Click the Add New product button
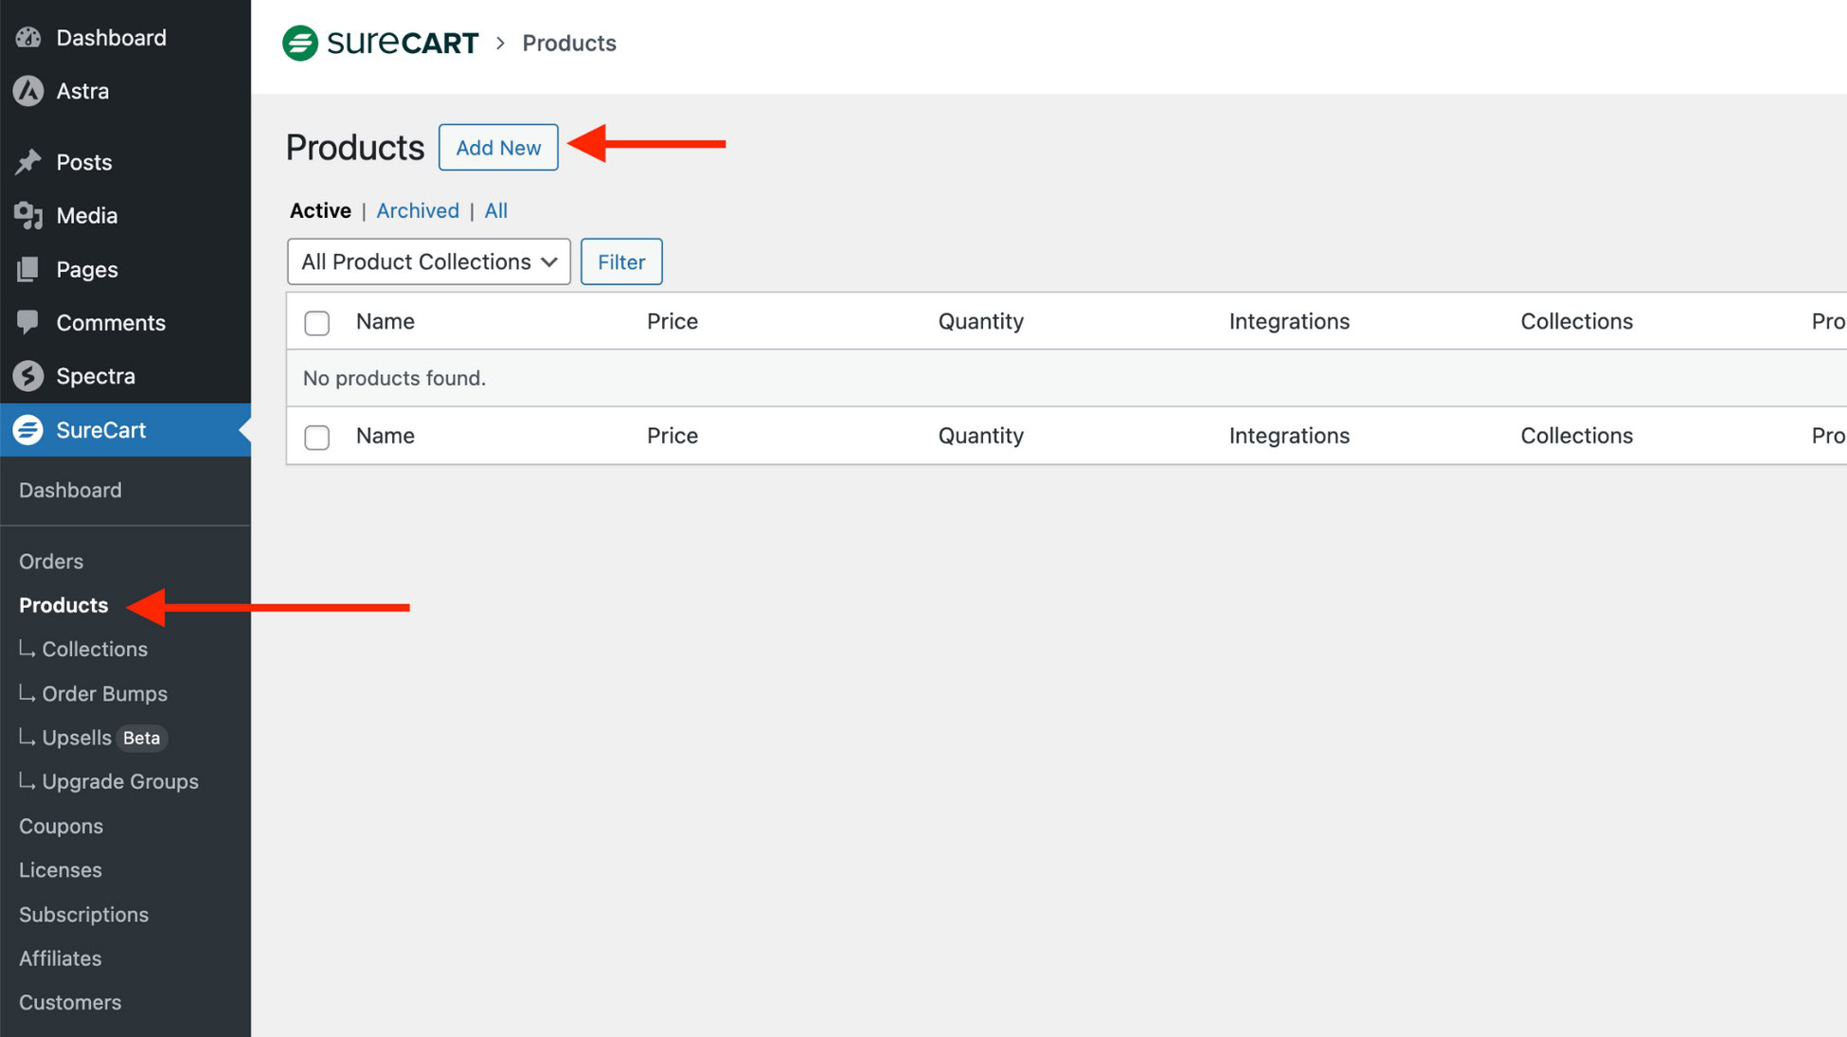Screen dimensions: 1847x1037 tap(498, 148)
